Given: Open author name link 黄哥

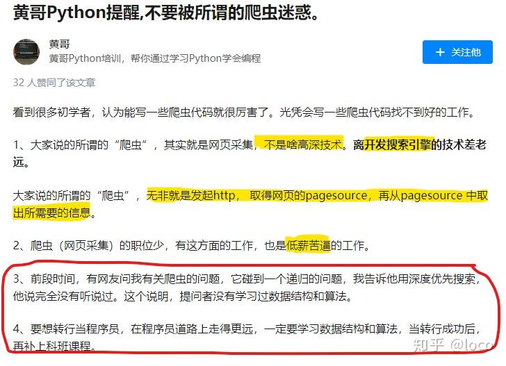Looking at the screenshot, I should (x=59, y=44).
